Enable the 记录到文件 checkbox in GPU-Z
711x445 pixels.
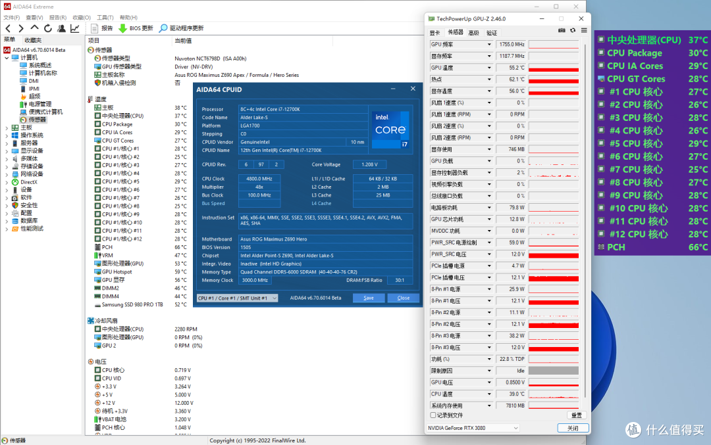[x=433, y=415]
